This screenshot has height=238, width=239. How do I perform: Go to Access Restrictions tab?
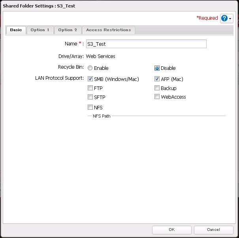click(x=108, y=30)
